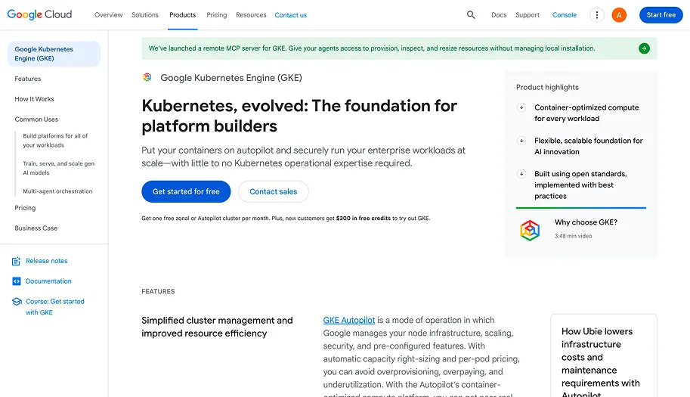Go to the Console link
690x397 pixels.
pos(564,15)
